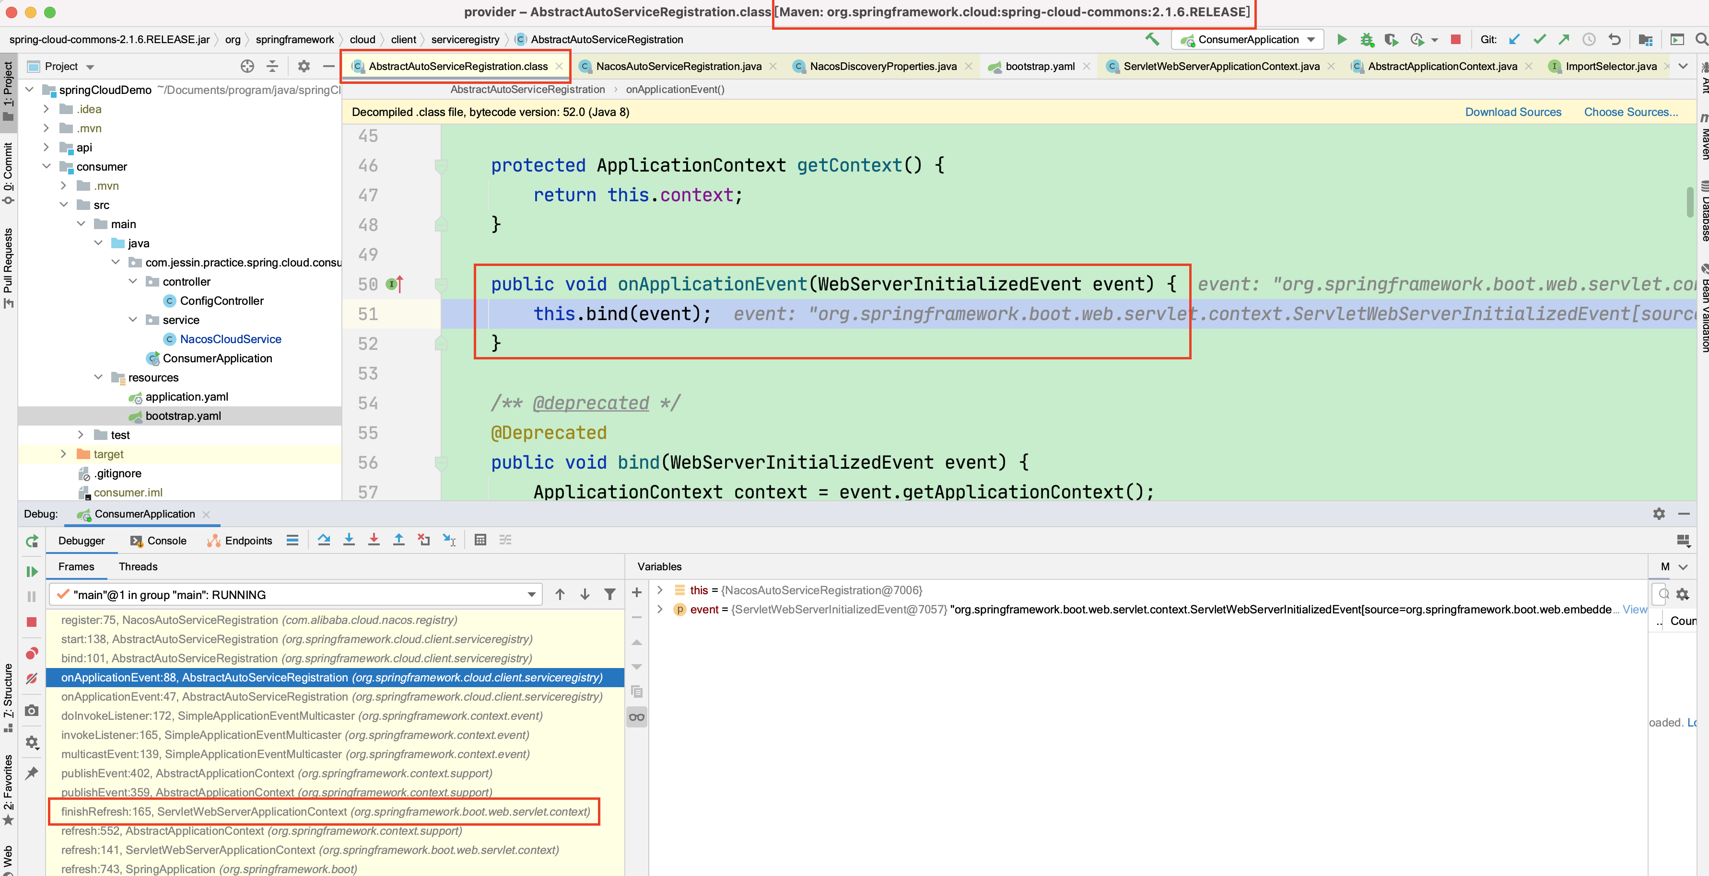This screenshot has height=876, width=1709.
Task: Click the thread dump camera icon
Action: [x=31, y=710]
